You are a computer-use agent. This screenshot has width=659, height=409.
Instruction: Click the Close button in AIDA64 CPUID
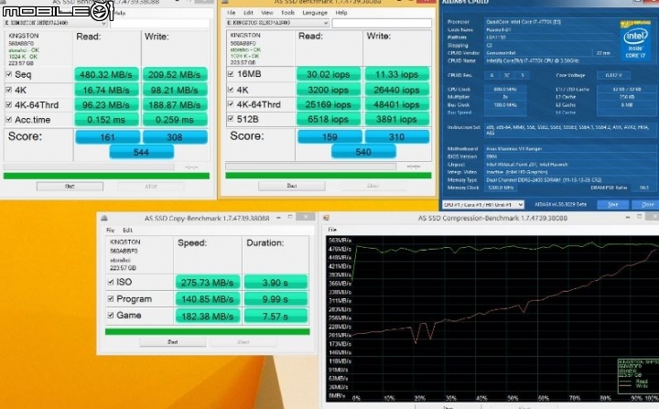pyautogui.click(x=646, y=204)
